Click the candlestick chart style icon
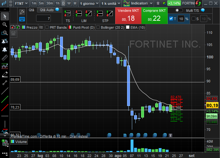220x158 pixels. tap(4, 3)
